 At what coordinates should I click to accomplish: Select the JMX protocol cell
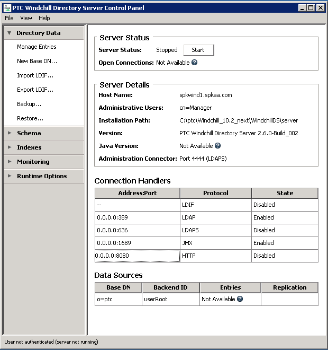pos(216,243)
